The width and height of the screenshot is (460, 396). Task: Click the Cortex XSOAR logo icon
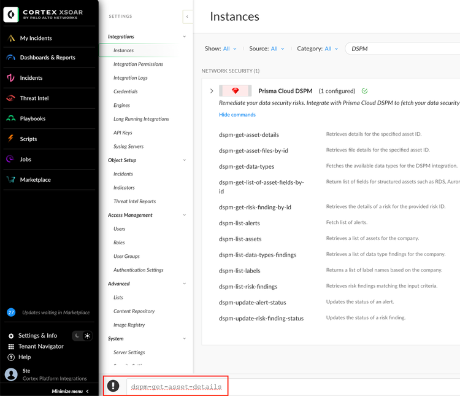(11, 14)
